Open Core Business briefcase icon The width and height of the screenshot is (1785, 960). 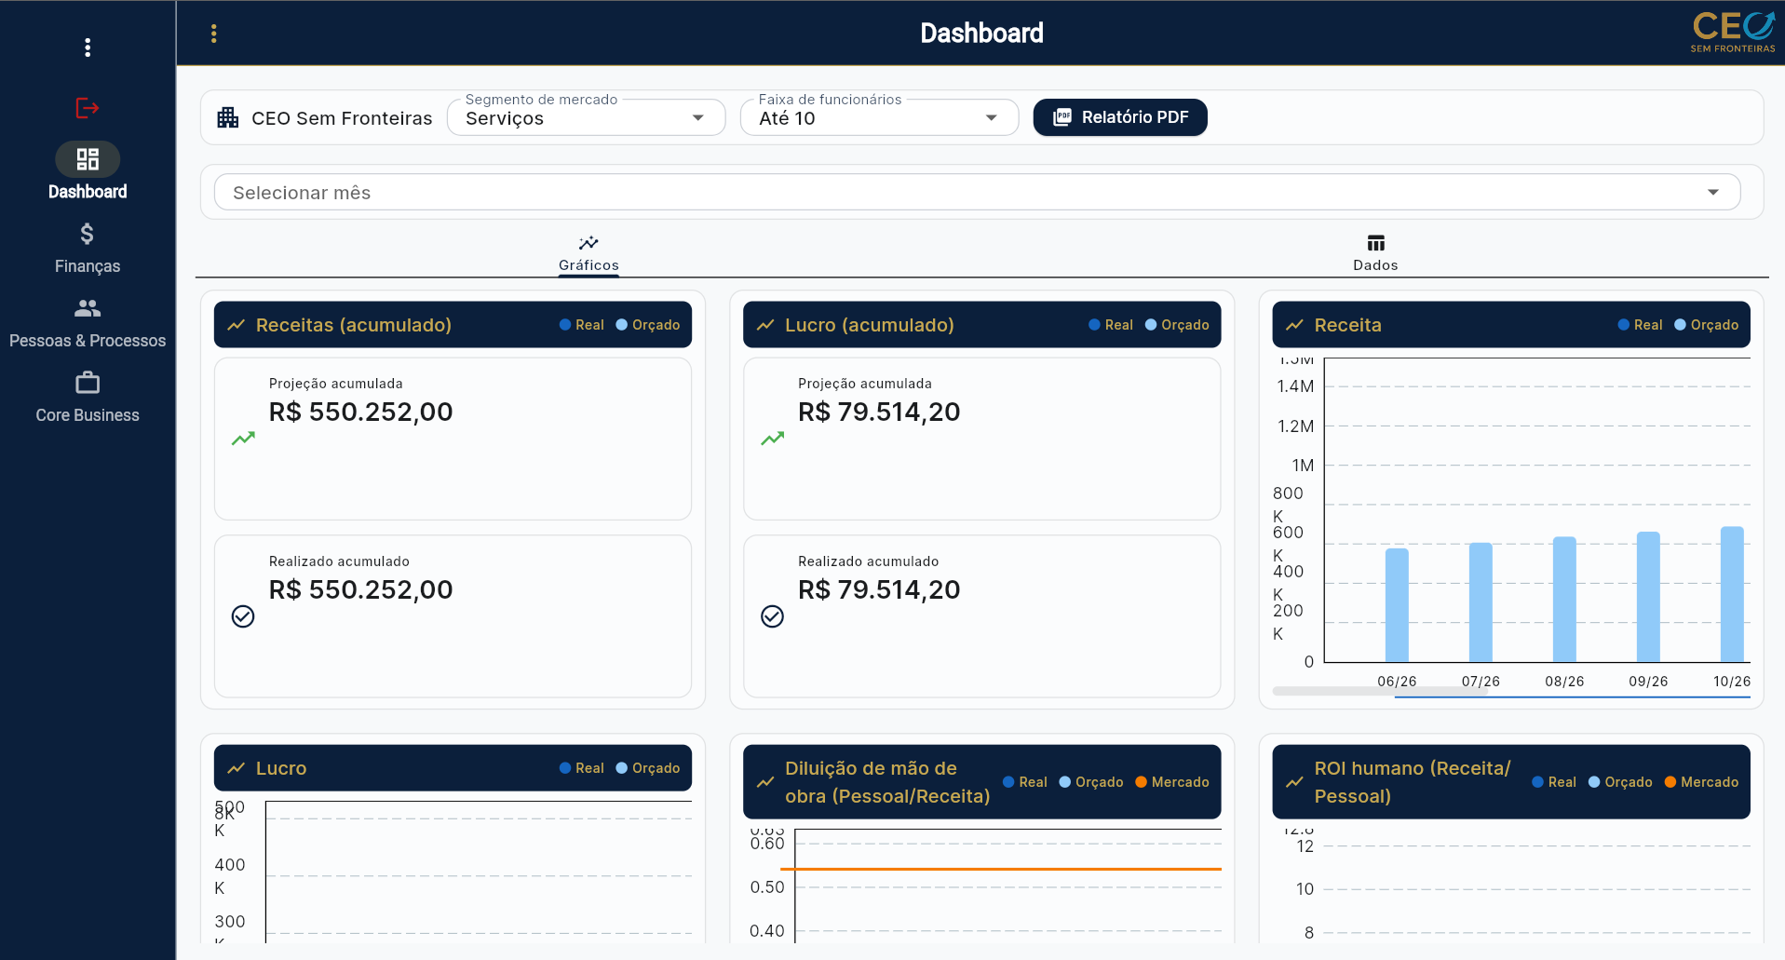click(x=88, y=383)
